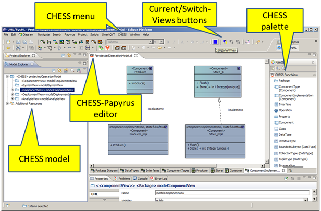Collapse the CHESS FunctView palette drawer
The width and height of the screenshot is (321, 211).
pos(293,75)
